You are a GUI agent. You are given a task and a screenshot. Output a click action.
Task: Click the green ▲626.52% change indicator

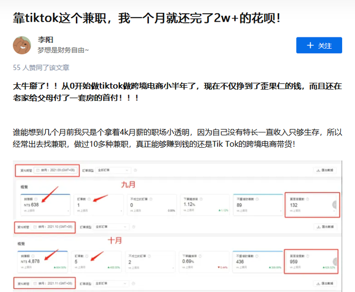point(329,267)
